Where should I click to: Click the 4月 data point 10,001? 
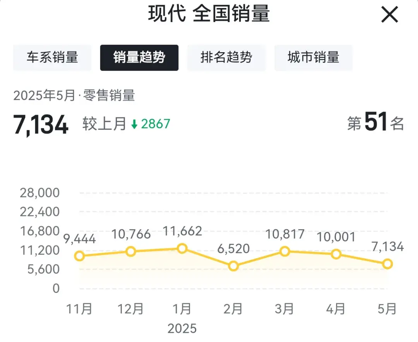pyautogui.click(x=336, y=254)
